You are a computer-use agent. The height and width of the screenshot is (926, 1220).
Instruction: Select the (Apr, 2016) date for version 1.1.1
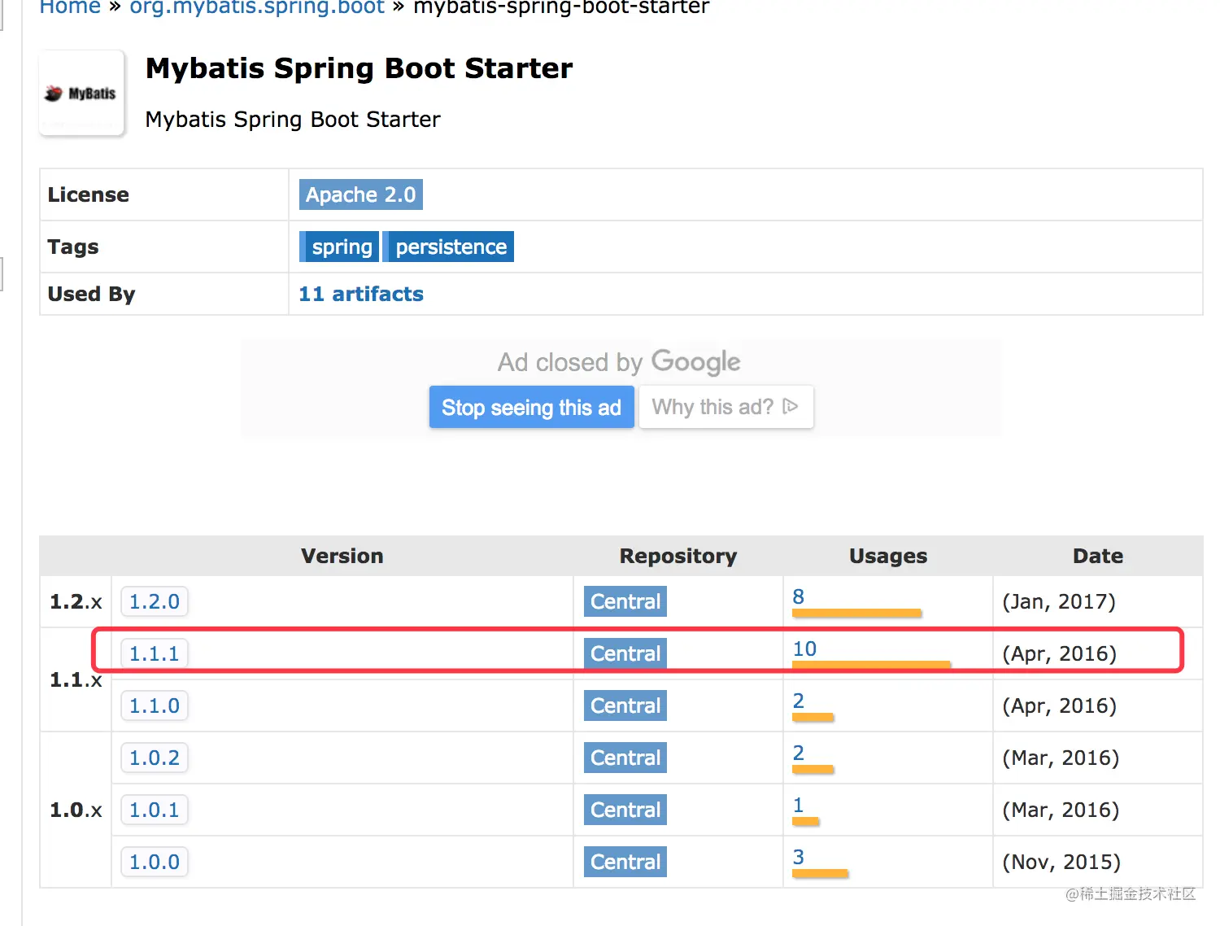click(x=1059, y=653)
